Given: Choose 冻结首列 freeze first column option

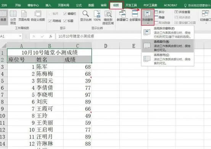Looking at the screenshot, I should pyautogui.click(x=168, y=59).
